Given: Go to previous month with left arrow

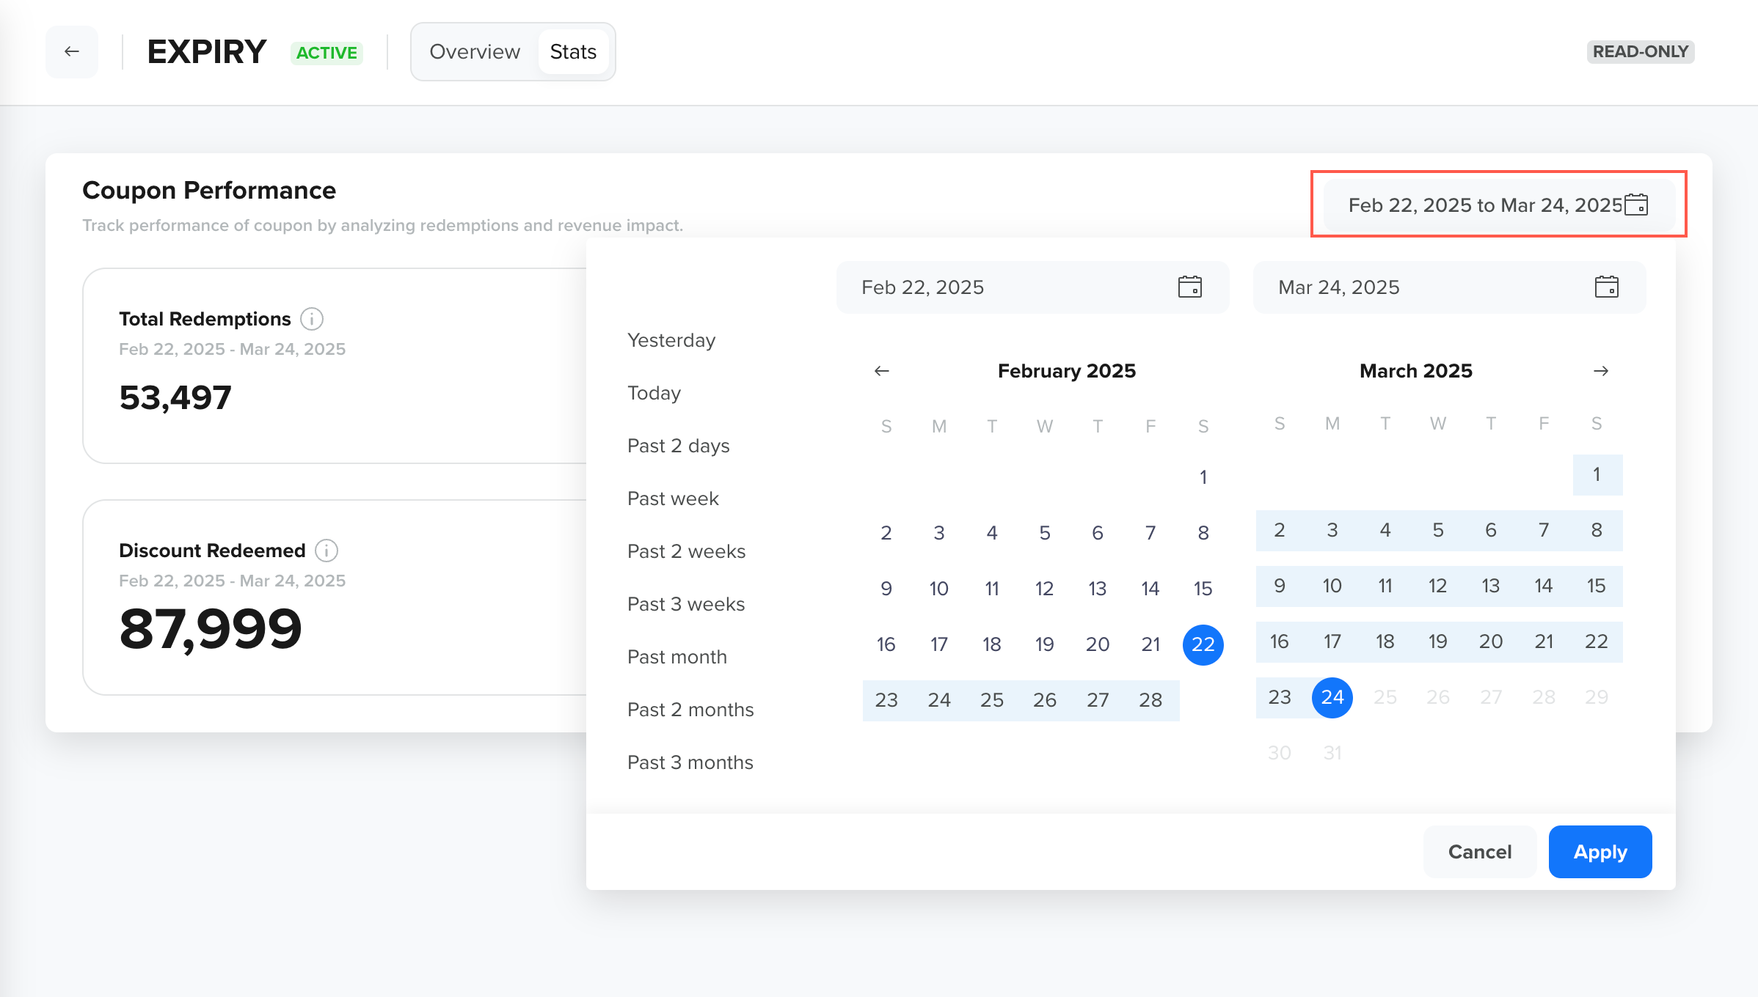Looking at the screenshot, I should (882, 371).
